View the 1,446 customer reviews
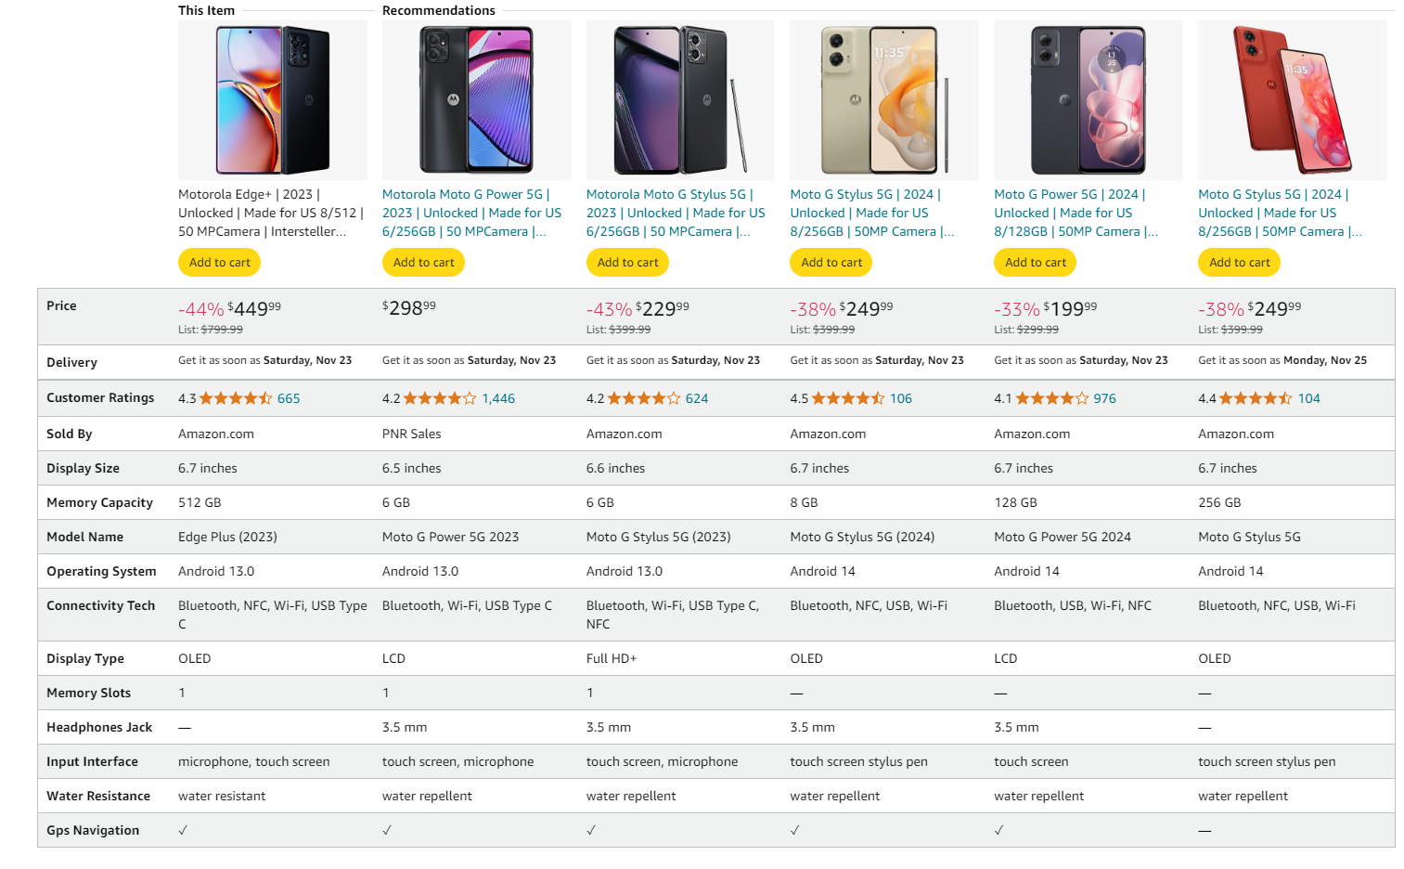 (x=498, y=398)
